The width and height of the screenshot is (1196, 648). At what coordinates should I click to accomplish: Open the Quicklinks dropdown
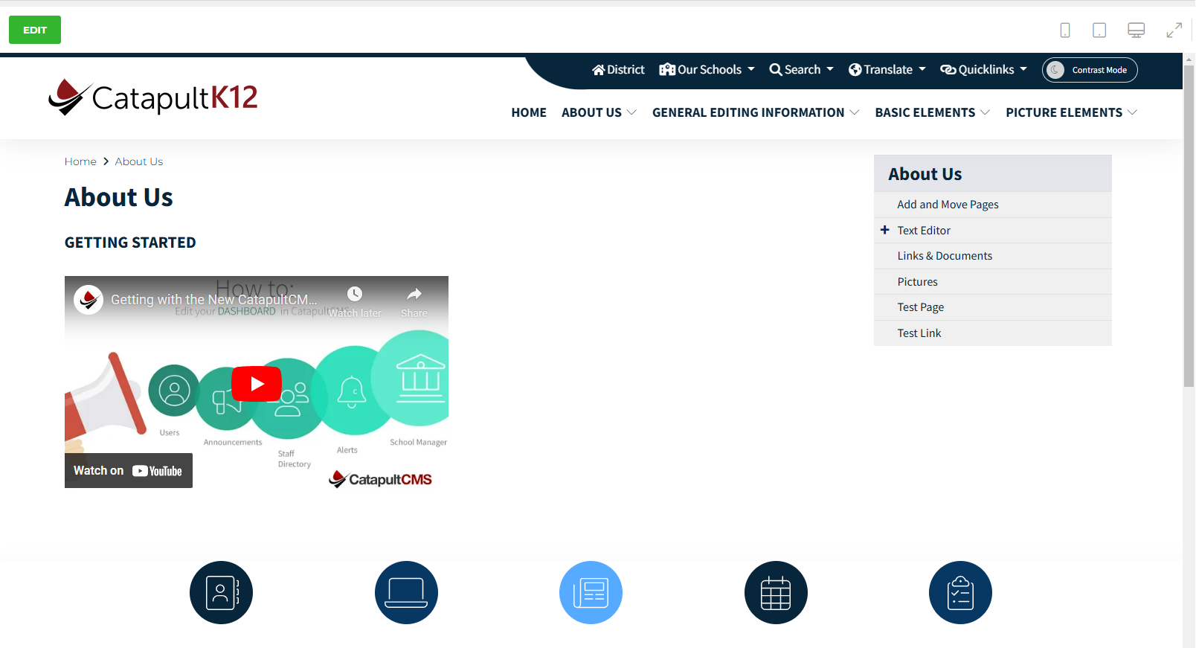tap(983, 69)
